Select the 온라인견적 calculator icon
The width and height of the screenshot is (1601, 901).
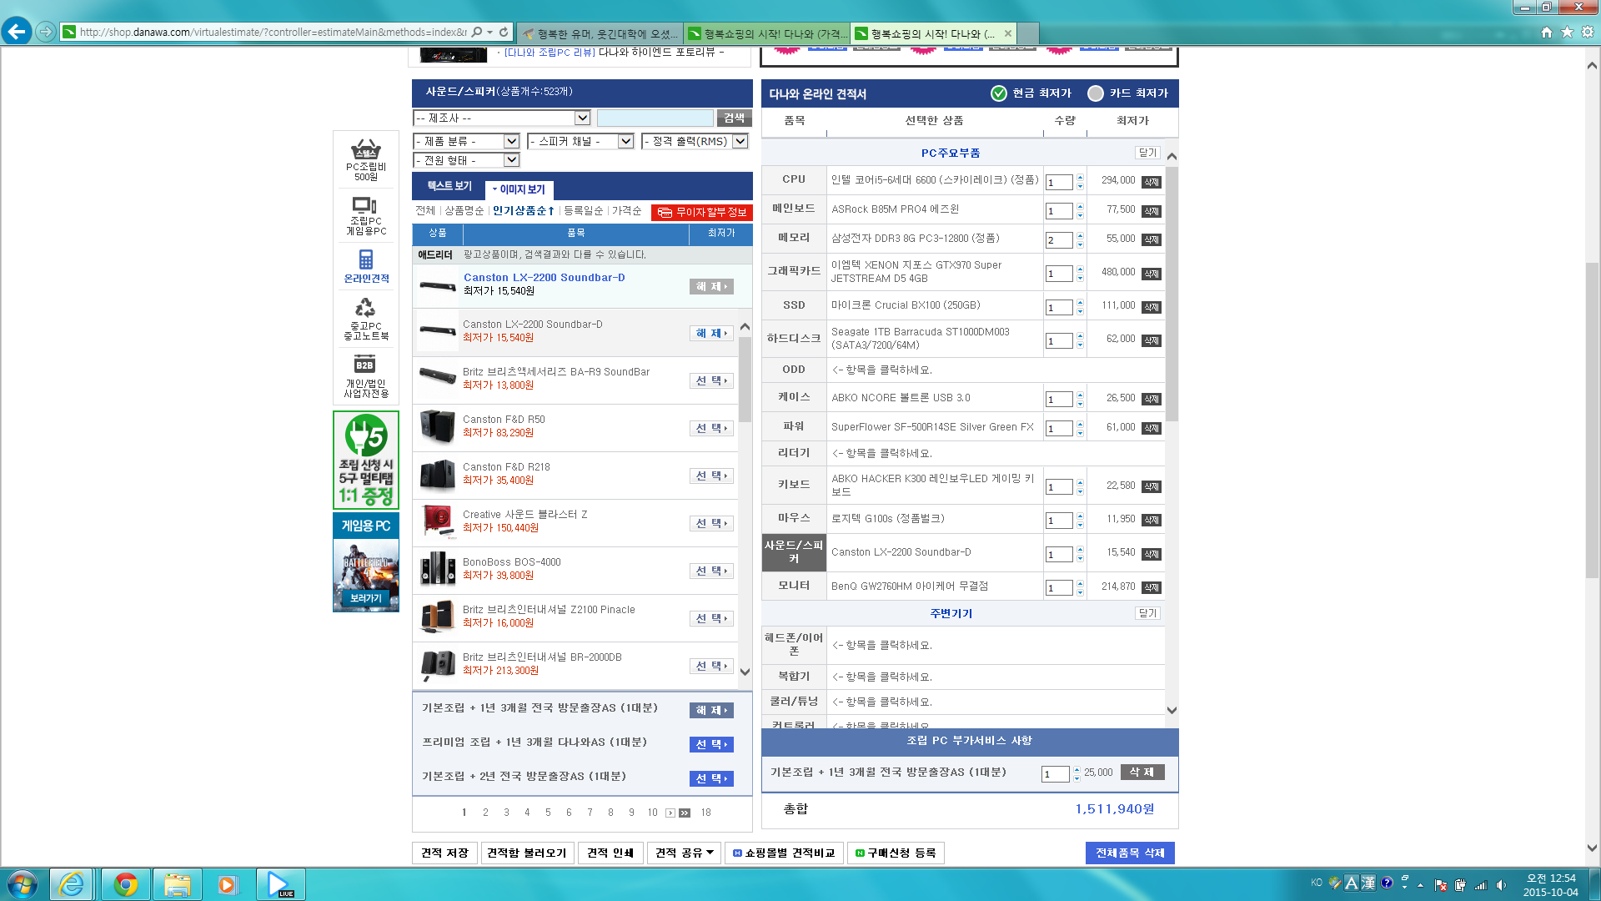tap(365, 260)
